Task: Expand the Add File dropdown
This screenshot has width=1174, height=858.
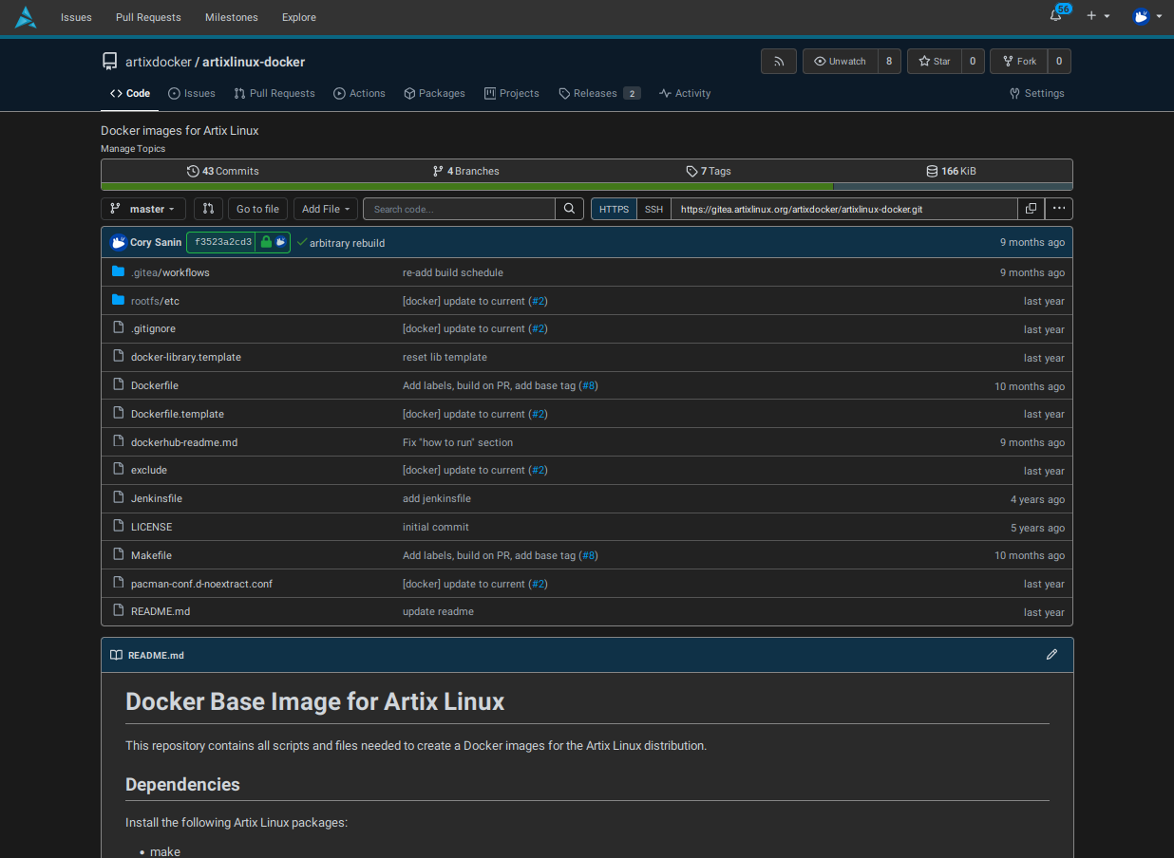Action: coord(326,209)
